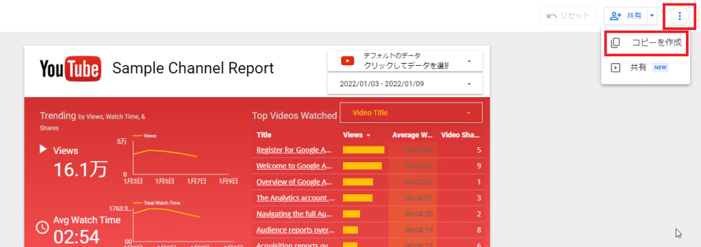Open the Welcome to Google A... video link
Screen dimensions: 701x247
pos(294,166)
